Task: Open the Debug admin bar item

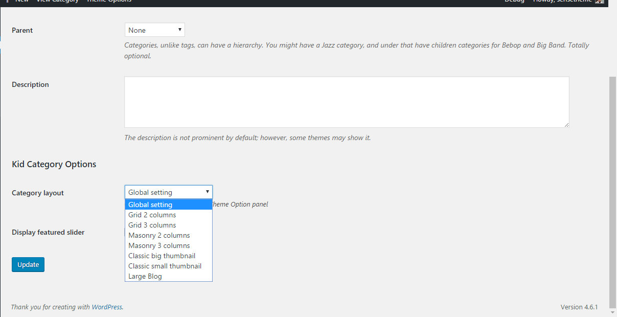Action: tap(514, 2)
